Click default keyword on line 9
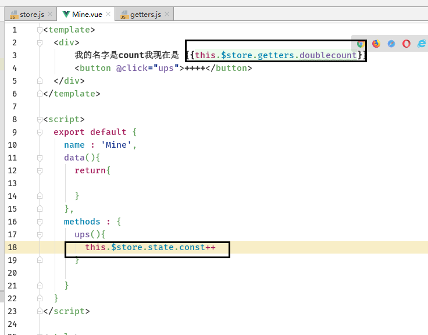 [x=108, y=132]
